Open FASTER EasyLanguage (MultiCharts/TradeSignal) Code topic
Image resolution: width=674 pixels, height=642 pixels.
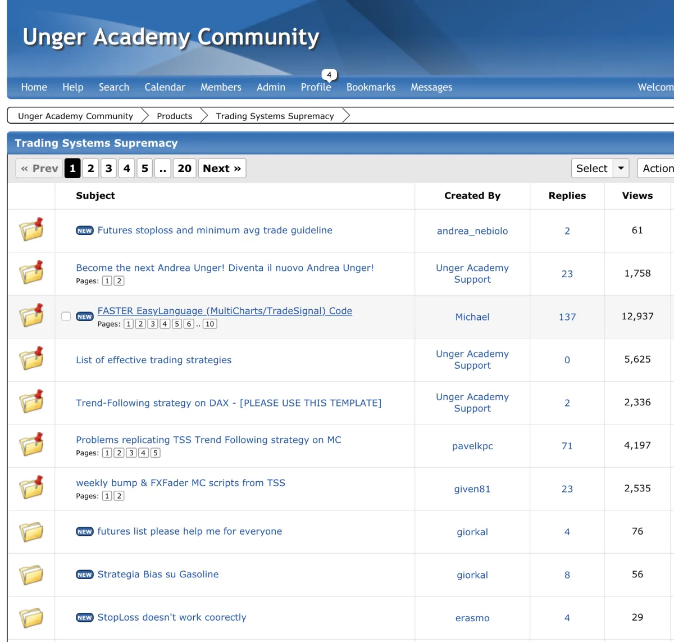225,311
